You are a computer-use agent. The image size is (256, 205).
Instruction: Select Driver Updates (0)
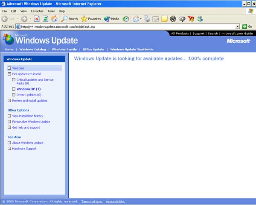click(x=29, y=95)
